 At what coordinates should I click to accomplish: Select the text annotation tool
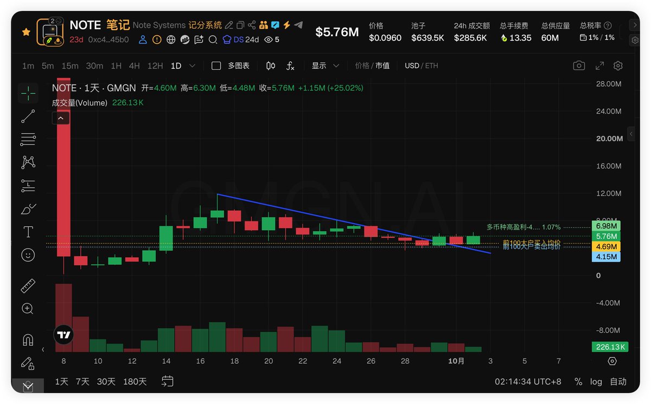point(28,232)
